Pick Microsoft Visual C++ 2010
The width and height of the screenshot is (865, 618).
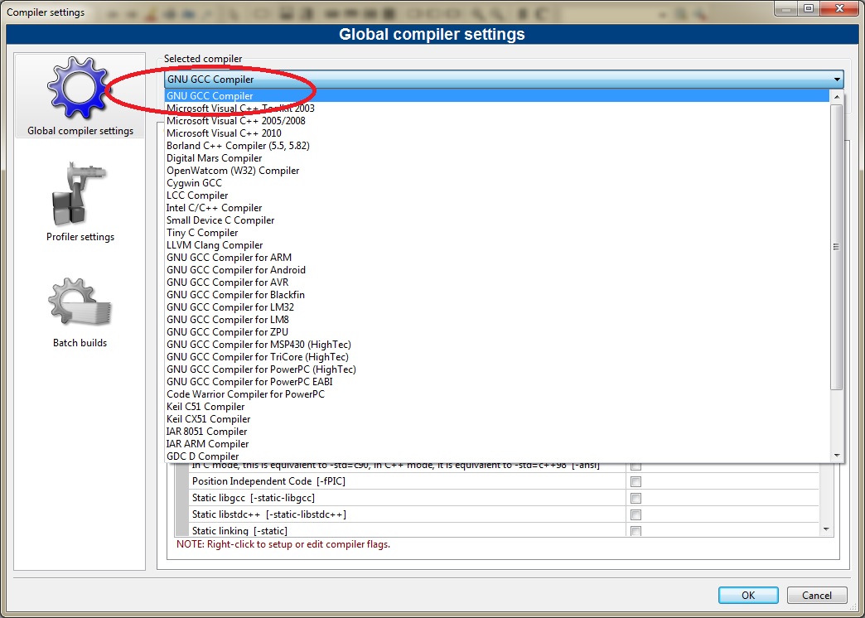(x=497, y=133)
